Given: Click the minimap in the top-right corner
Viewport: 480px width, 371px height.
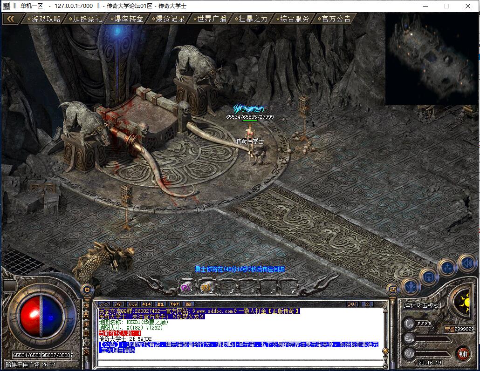Looking at the screenshot, I should pos(432,59).
